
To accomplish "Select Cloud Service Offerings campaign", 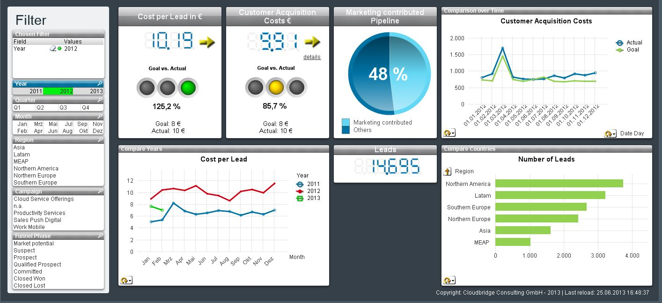I will click(x=44, y=199).
